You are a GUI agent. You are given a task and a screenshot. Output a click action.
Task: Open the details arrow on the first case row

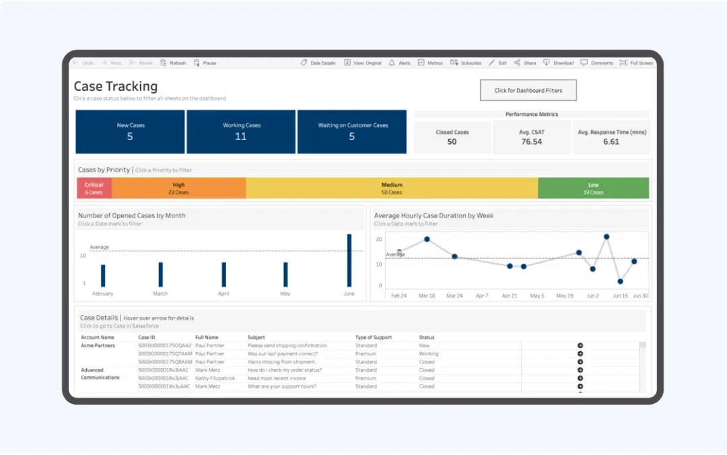point(580,345)
